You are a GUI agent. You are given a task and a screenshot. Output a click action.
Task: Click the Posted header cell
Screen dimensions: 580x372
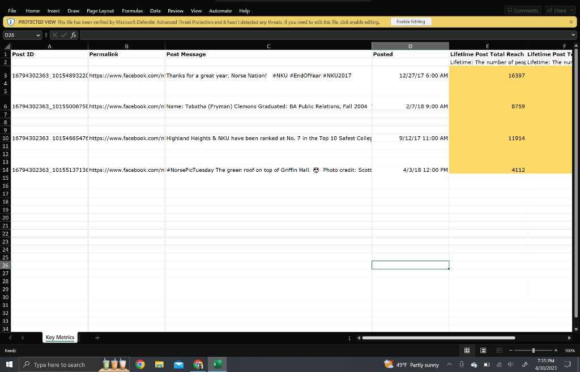click(410, 54)
